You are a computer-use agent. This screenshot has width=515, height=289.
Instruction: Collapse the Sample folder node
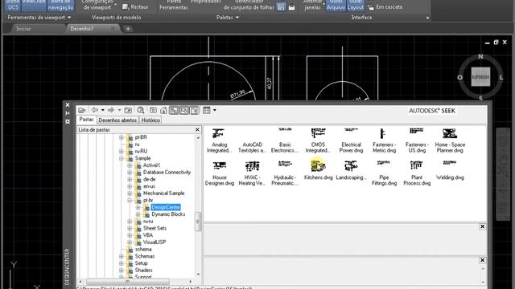click(x=122, y=158)
